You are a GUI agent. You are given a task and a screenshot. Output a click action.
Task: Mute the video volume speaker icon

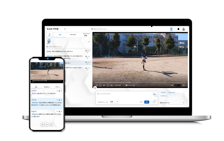(x=126, y=85)
